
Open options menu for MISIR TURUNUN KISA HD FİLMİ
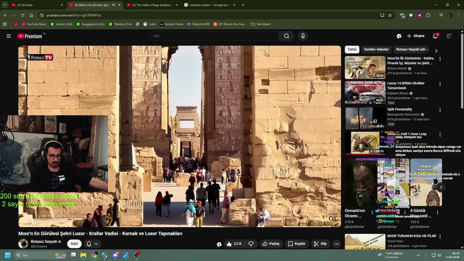pos(440,236)
